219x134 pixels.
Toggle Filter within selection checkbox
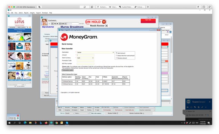pyautogui.click(x=90, y=113)
